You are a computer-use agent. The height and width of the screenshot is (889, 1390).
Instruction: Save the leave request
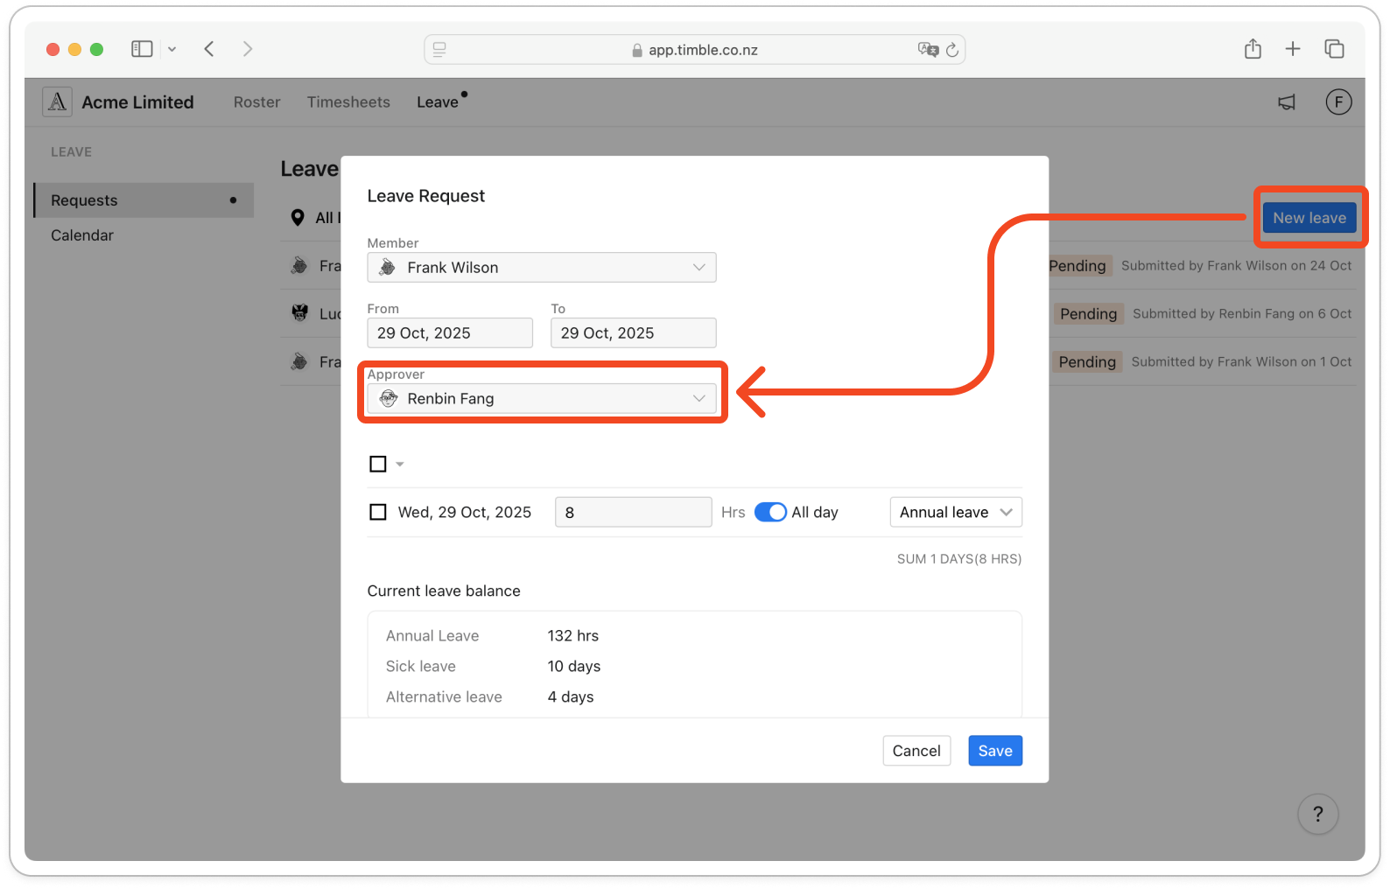(x=995, y=751)
